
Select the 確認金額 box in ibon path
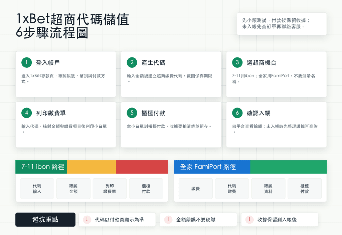[73, 189]
